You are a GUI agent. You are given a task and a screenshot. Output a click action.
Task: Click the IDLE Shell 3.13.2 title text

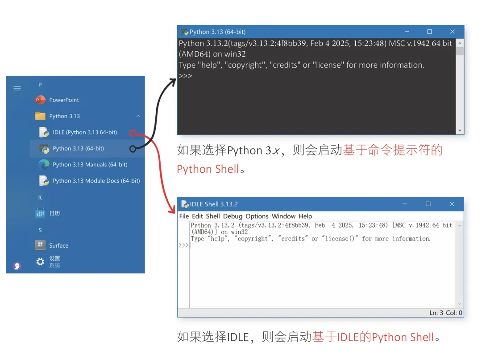[x=214, y=204]
